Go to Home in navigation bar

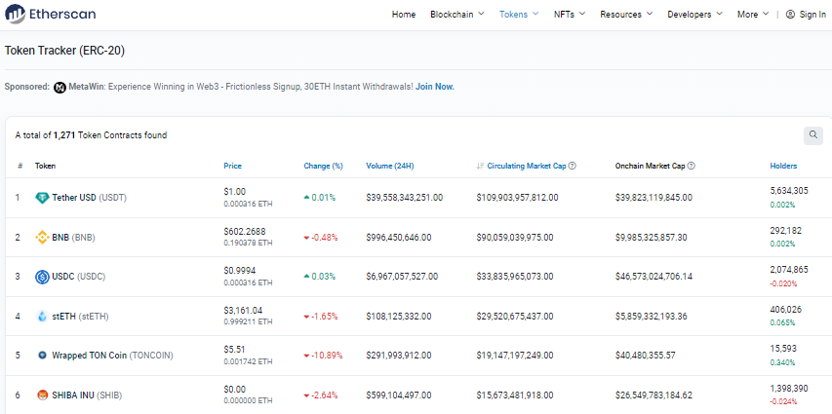click(x=403, y=15)
